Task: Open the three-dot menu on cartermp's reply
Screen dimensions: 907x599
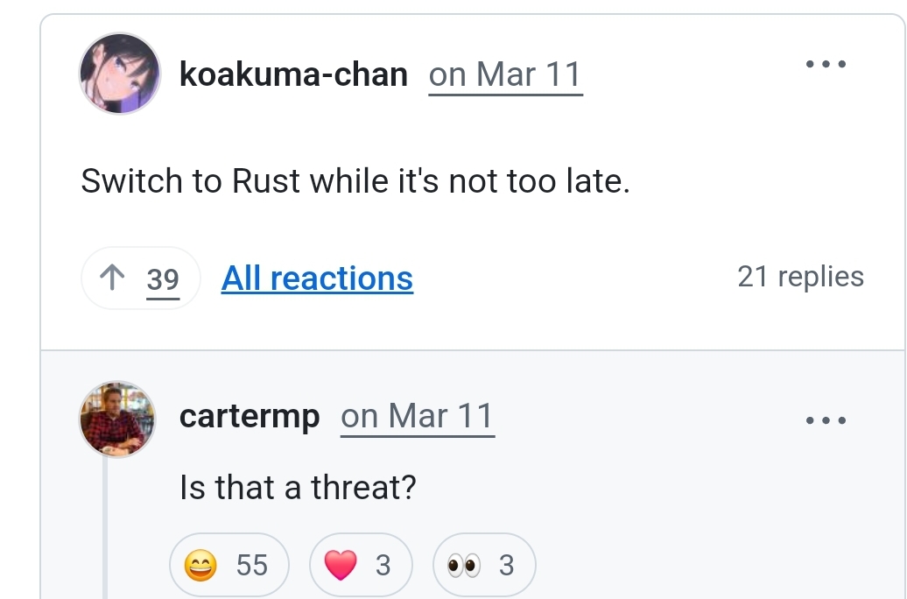Action: 826,420
